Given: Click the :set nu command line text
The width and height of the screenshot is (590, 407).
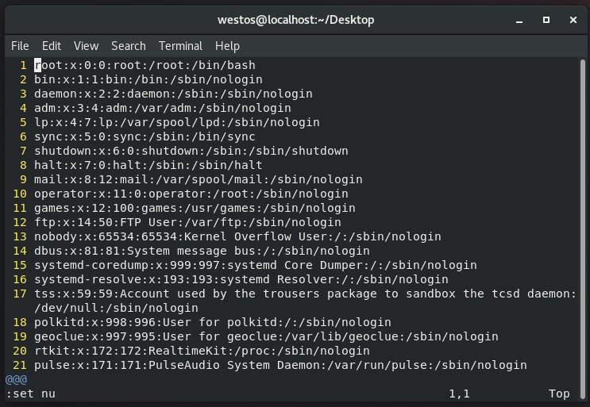Looking at the screenshot, I should tap(31, 394).
